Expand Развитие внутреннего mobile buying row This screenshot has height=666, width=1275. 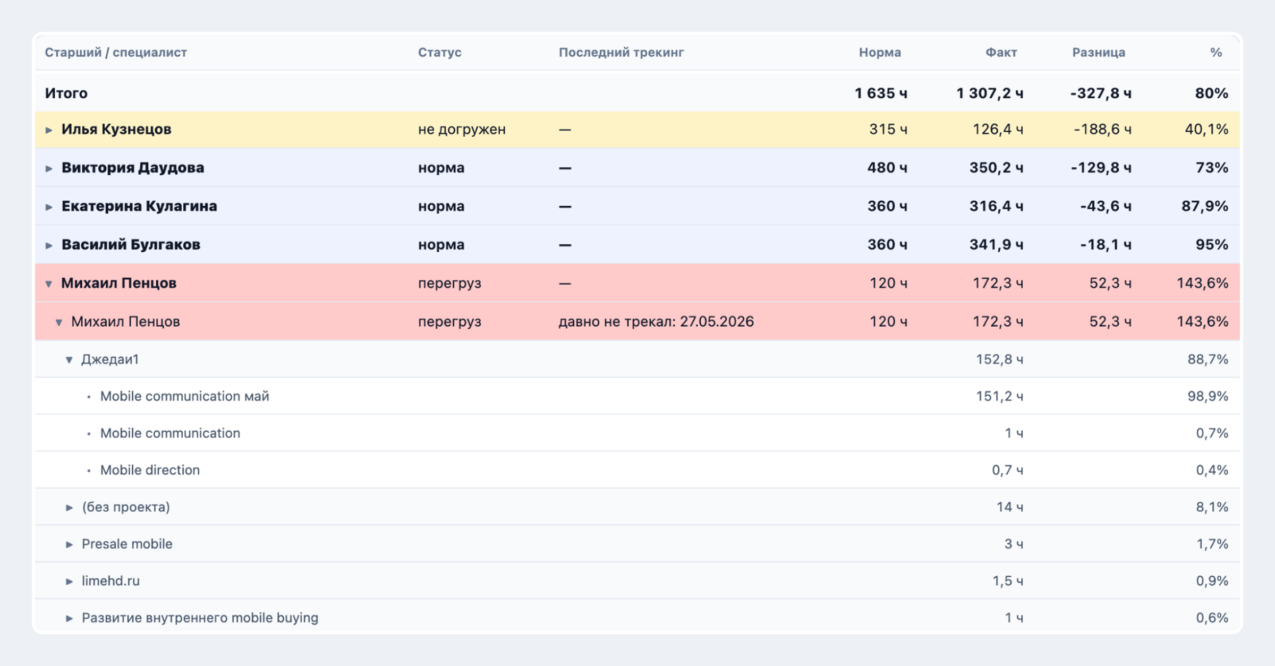click(x=69, y=618)
